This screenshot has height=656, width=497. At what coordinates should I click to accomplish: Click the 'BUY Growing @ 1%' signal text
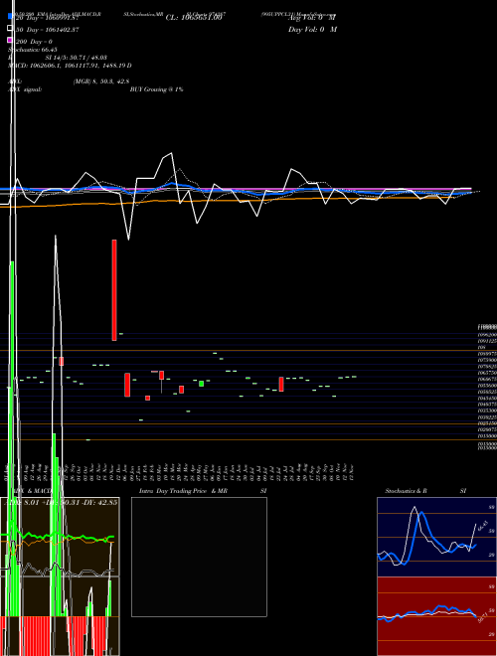coord(156,89)
